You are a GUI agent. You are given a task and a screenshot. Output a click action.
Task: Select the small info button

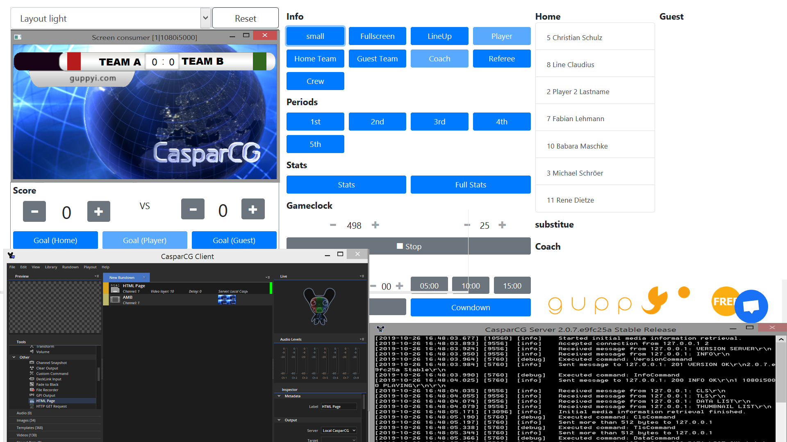pos(315,36)
